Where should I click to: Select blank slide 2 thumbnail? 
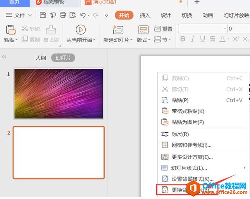point(59,153)
